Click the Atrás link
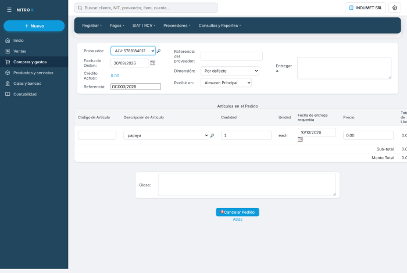This screenshot has height=273, width=407. (237, 220)
